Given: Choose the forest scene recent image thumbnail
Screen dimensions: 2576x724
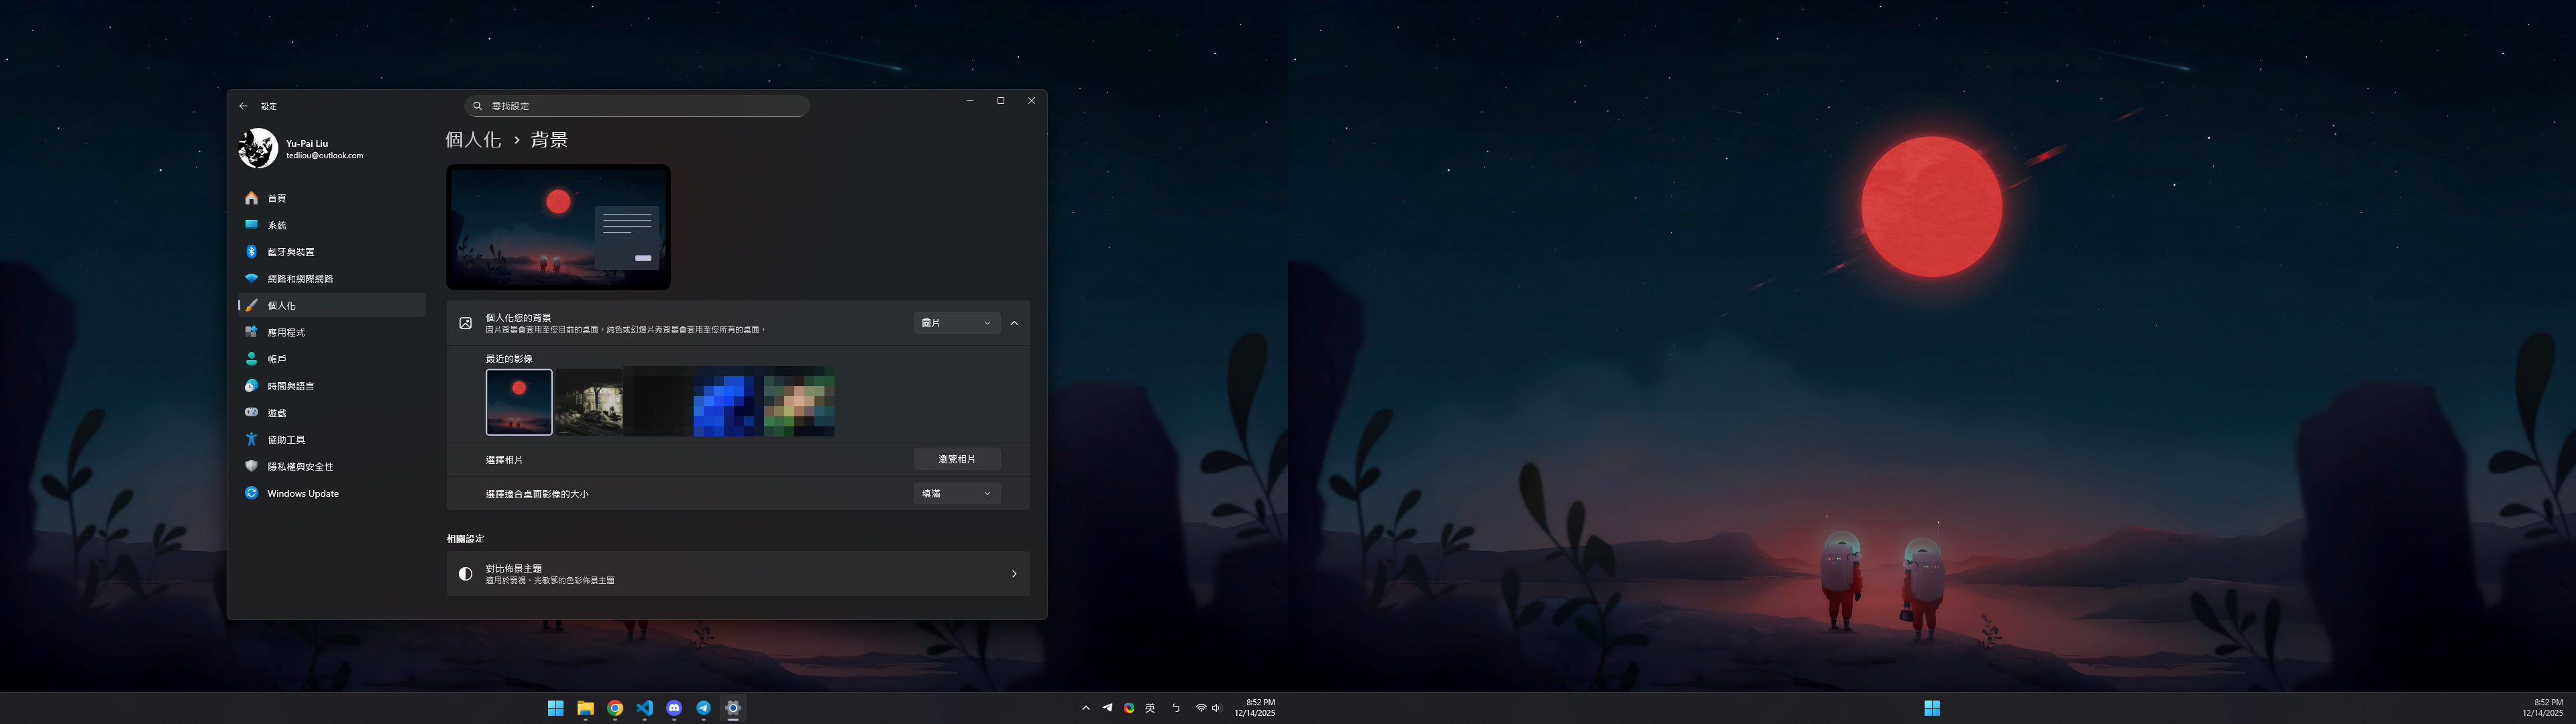Looking at the screenshot, I should click(x=589, y=402).
